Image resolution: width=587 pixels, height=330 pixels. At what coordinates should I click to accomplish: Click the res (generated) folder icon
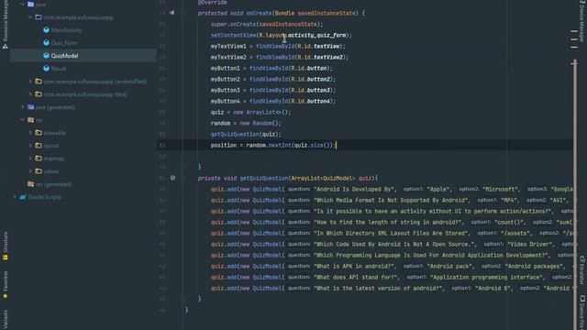coord(30,184)
